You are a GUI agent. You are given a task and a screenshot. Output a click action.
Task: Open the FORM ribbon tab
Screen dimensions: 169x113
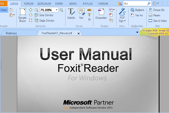point(59,4)
